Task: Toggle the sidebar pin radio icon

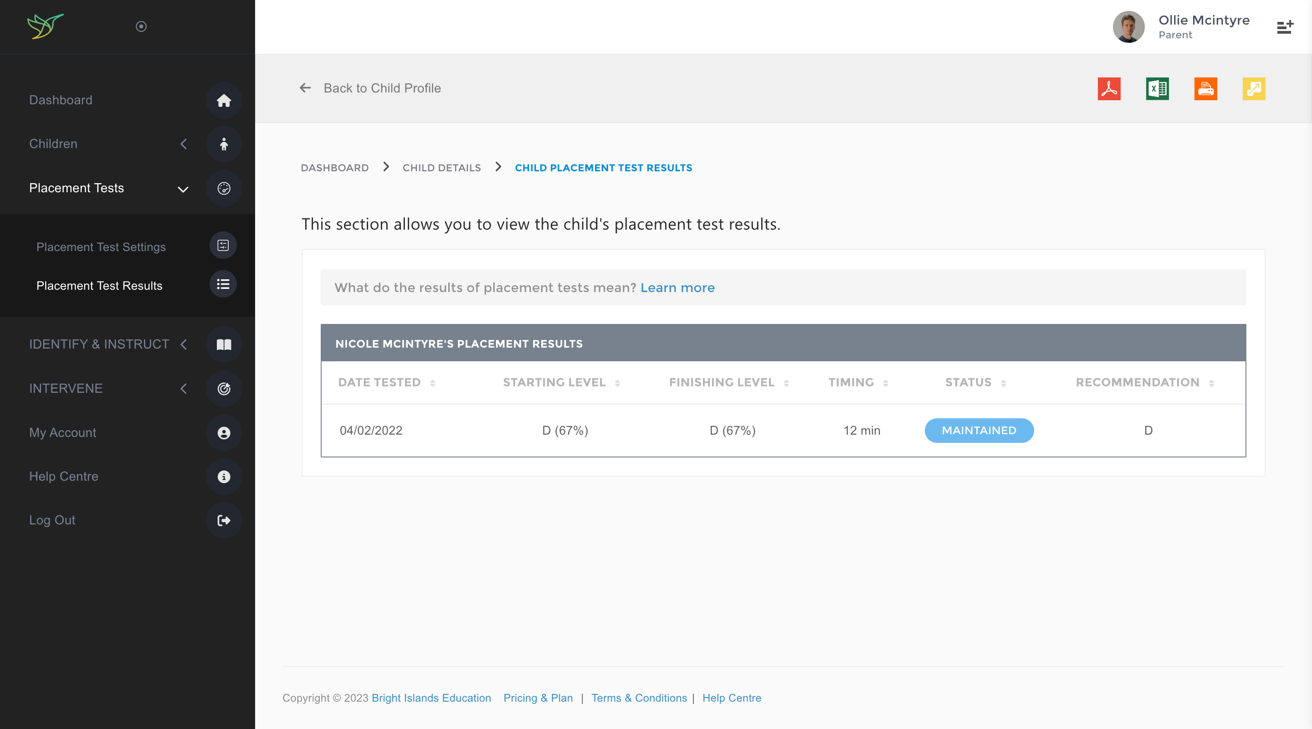Action: coord(141,26)
